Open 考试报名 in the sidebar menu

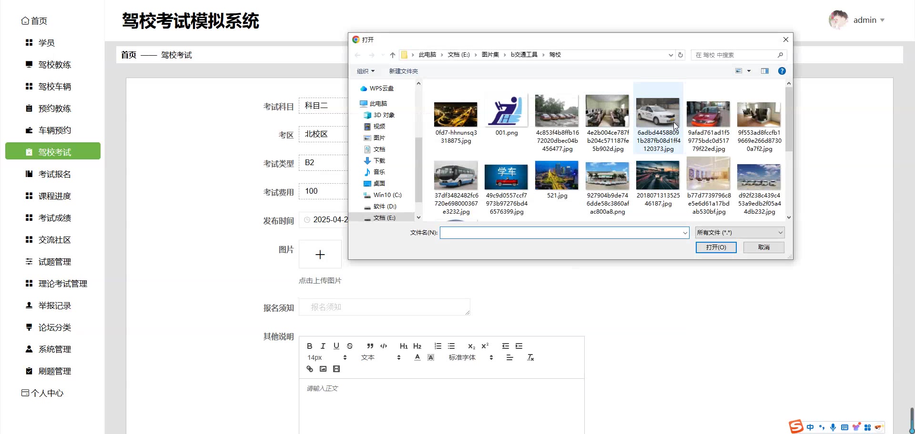(54, 174)
